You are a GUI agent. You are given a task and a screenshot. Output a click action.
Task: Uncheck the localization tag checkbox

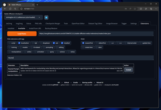click(19, 43)
